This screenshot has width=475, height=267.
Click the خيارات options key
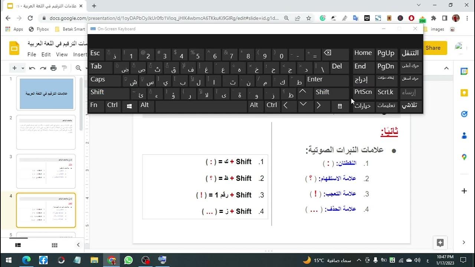pyautogui.click(x=363, y=106)
